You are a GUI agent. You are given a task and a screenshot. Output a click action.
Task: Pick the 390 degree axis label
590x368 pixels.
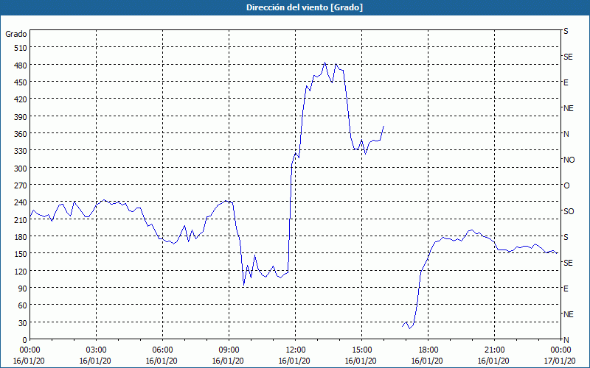point(21,117)
